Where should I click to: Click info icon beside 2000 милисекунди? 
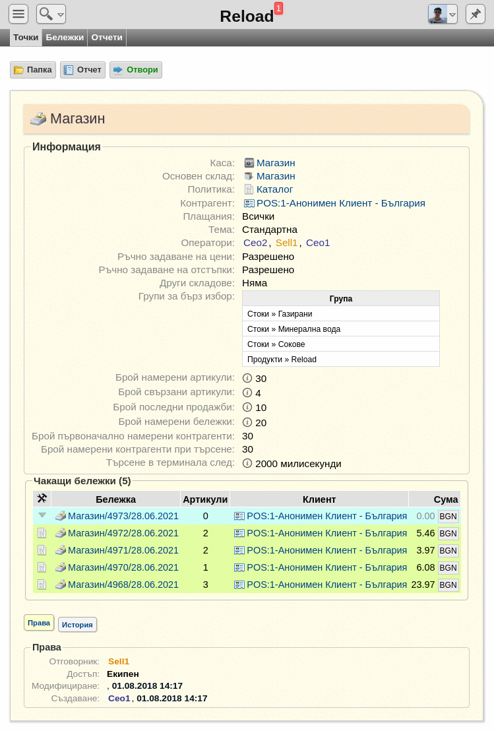point(247,463)
